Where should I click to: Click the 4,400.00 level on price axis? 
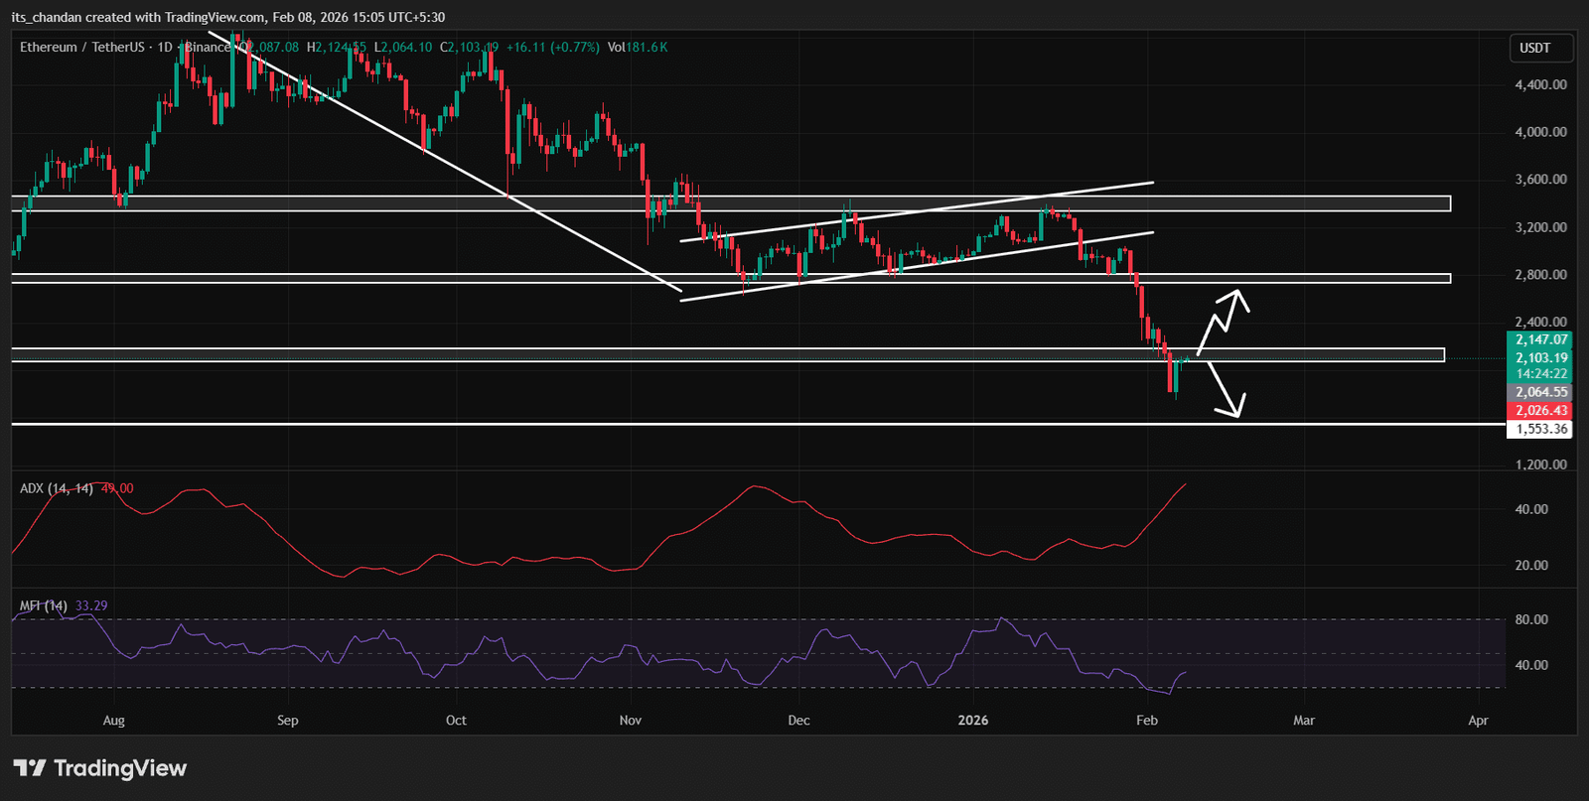pos(1540,84)
